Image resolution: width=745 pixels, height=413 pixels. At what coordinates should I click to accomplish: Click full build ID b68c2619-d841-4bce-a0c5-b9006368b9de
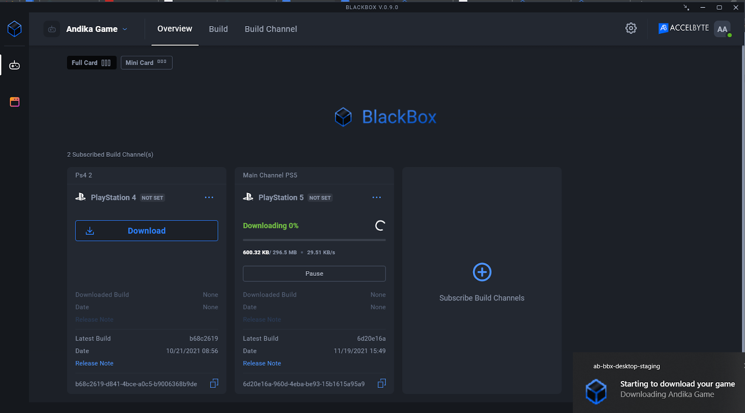(136, 384)
